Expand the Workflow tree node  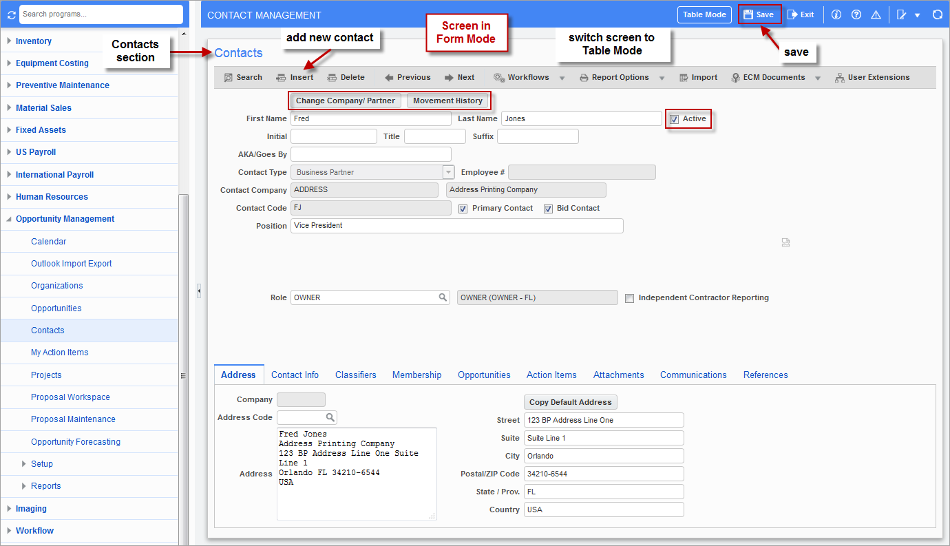9,531
